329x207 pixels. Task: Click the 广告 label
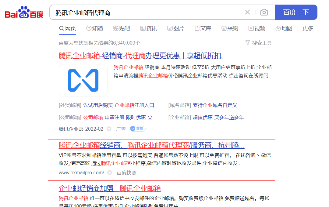click(x=121, y=129)
